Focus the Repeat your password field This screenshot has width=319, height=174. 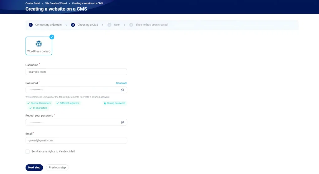coord(76,122)
